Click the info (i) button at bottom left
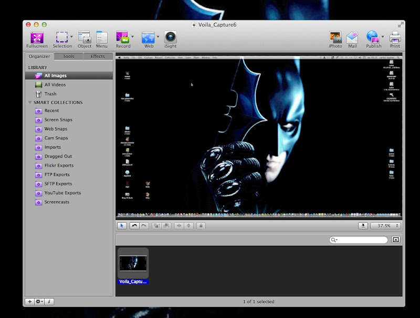Screen dimensions: 420x318 (49, 302)
